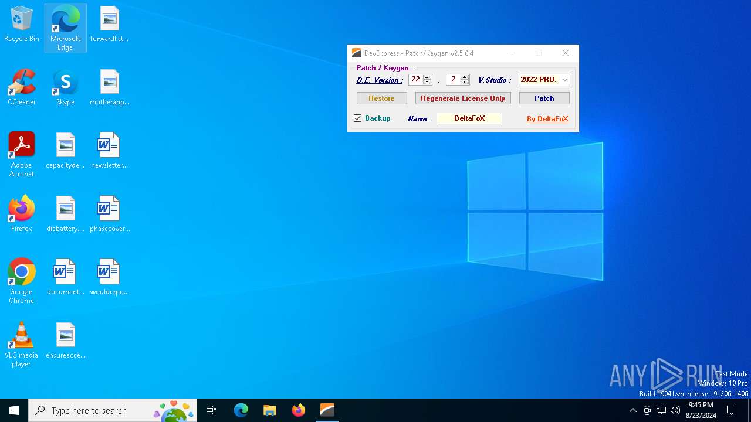751x422 pixels.
Task: Select the ensureacce image file icon
Action: (65, 341)
